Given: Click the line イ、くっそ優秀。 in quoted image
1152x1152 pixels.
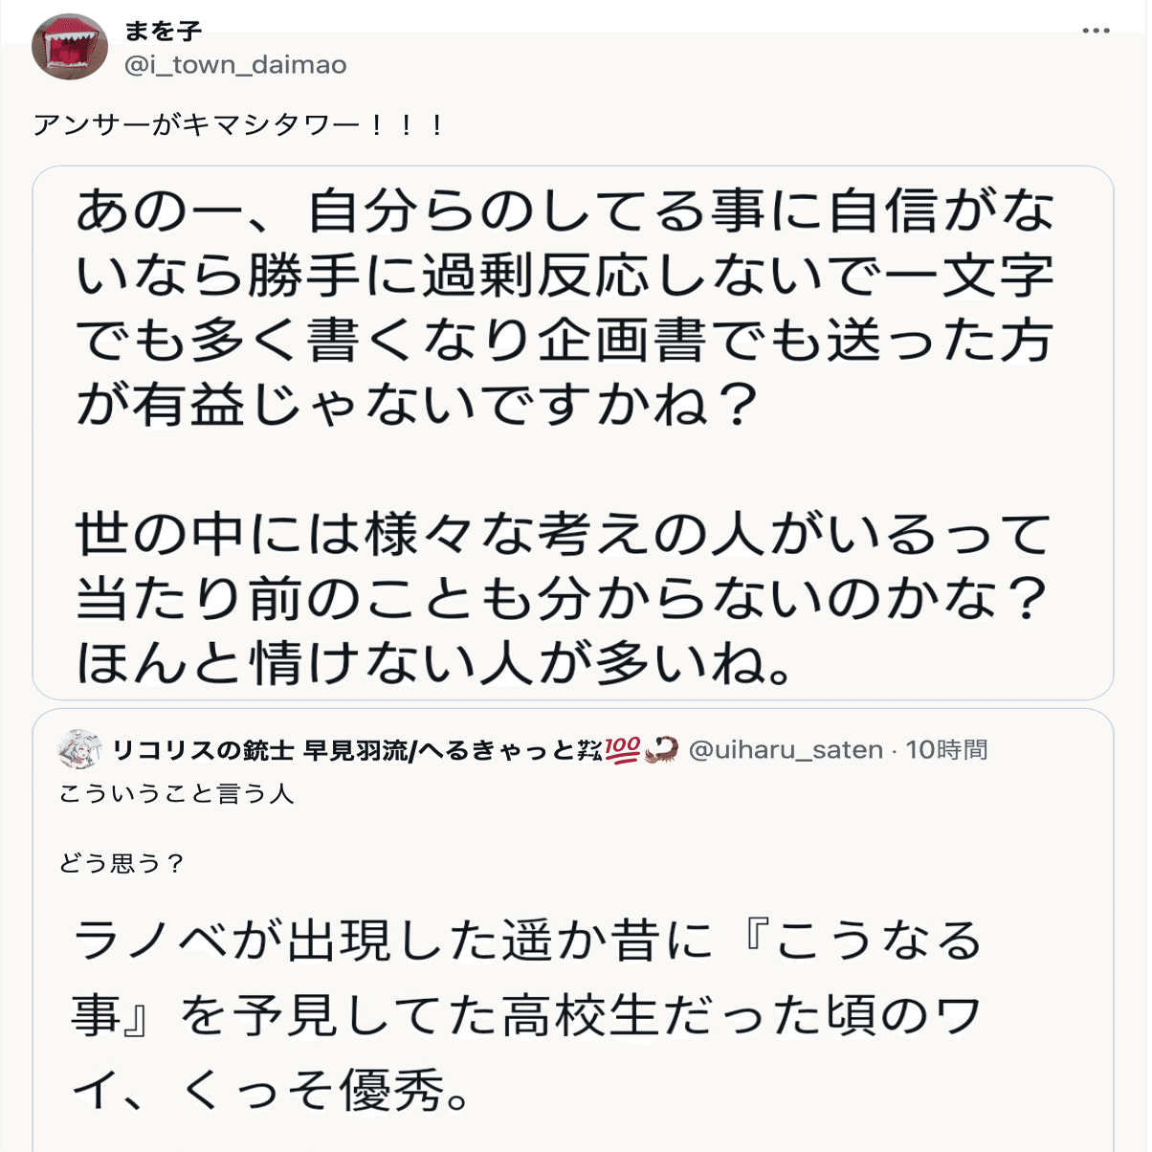Looking at the screenshot, I should pos(273,1091).
